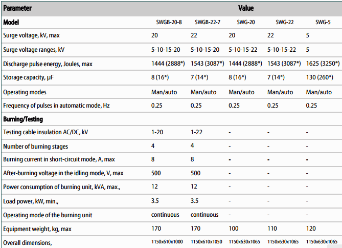Select the SWG-22 model heading
The height and width of the screenshot is (248, 342).
click(x=285, y=23)
